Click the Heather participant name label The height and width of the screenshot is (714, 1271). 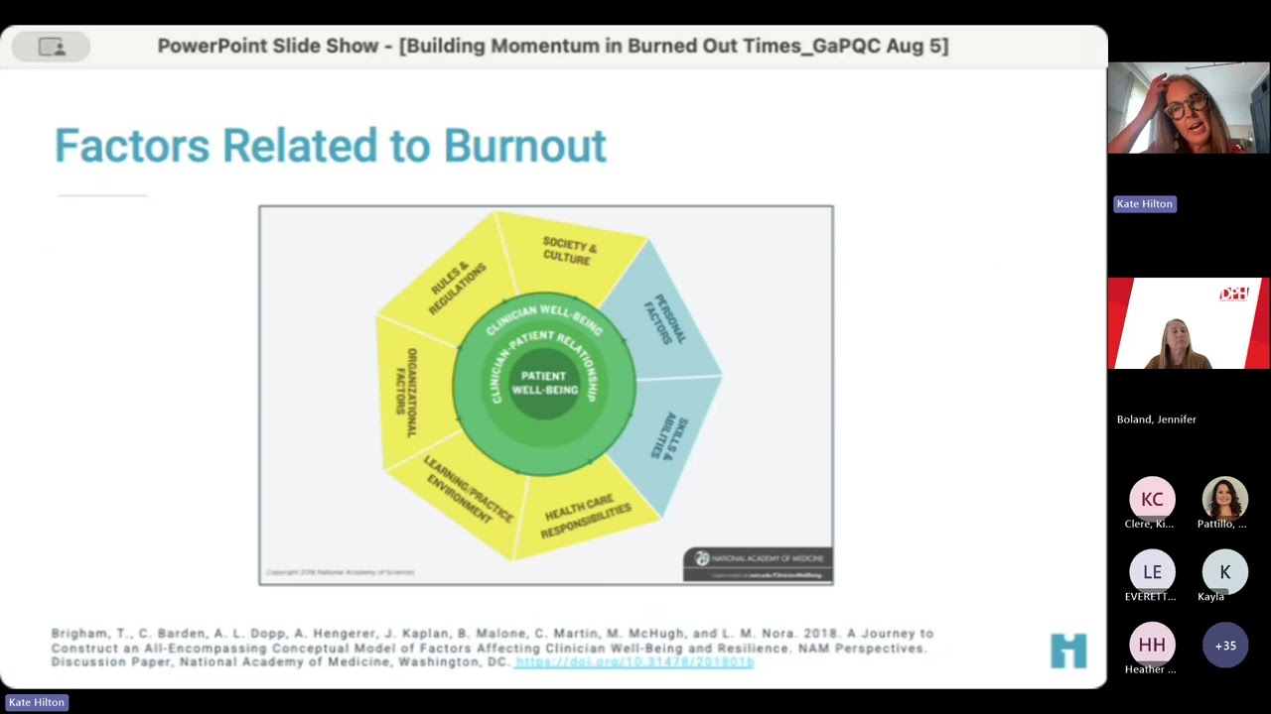tap(1150, 669)
